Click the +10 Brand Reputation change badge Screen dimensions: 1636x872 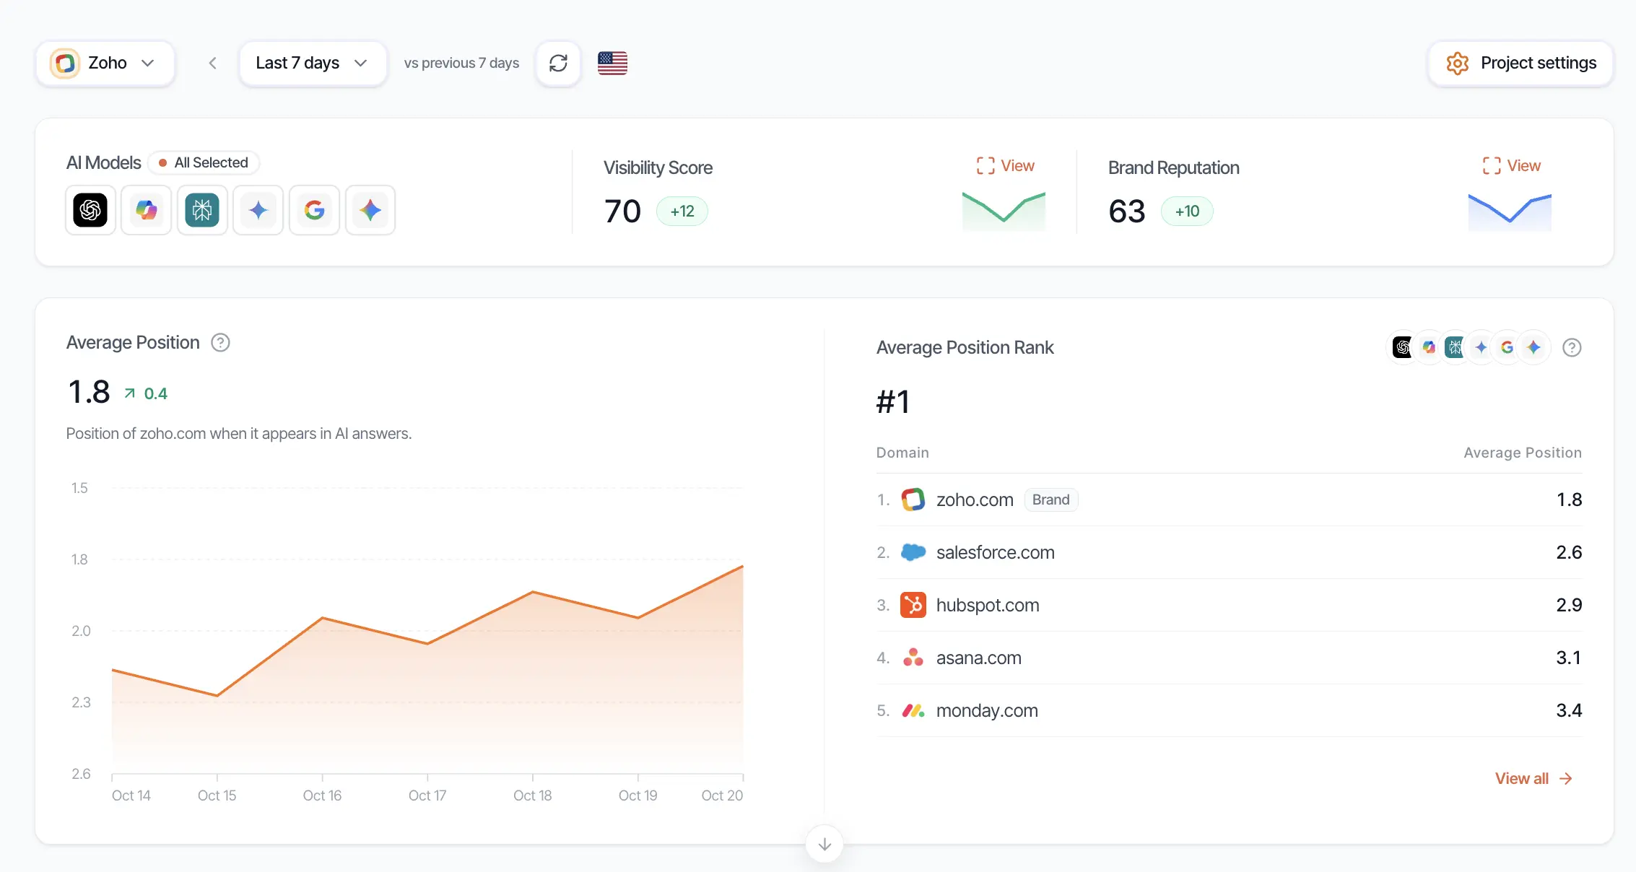(1187, 212)
